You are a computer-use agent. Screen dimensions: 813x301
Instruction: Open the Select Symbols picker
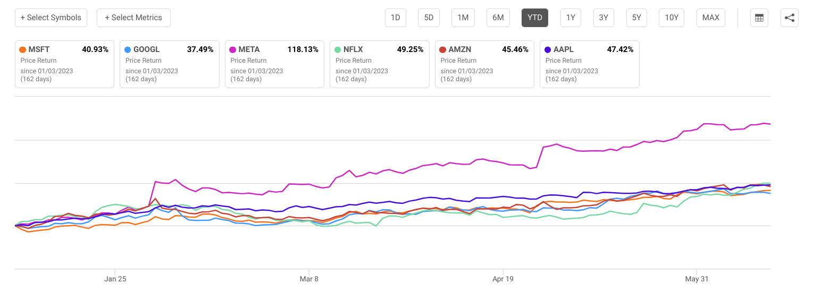51,18
